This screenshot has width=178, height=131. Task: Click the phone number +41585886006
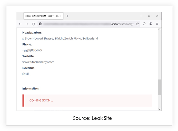(32, 50)
